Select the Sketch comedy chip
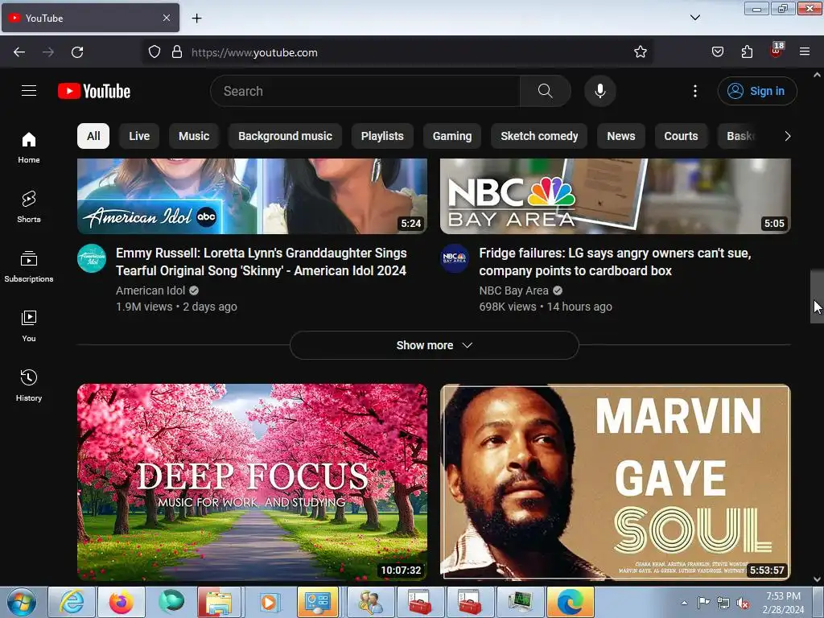The image size is (824, 618). [539, 136]
